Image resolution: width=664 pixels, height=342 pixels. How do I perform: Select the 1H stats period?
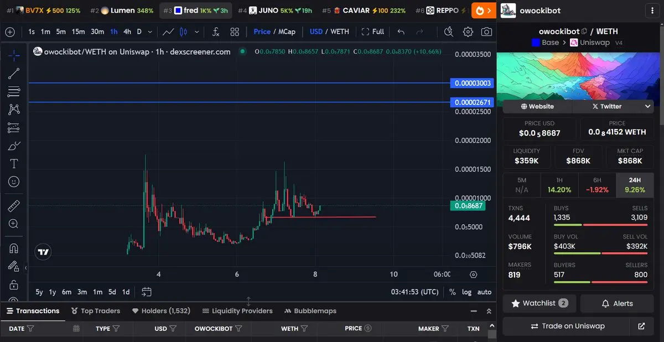pos(559,185)
